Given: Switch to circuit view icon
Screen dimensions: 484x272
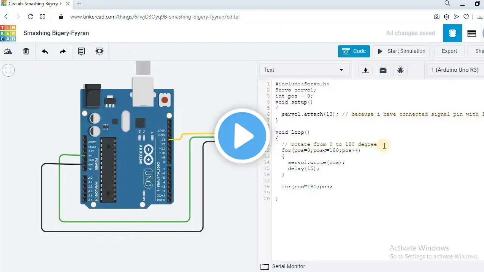Looking at the screenshot, I should [453, 33].
